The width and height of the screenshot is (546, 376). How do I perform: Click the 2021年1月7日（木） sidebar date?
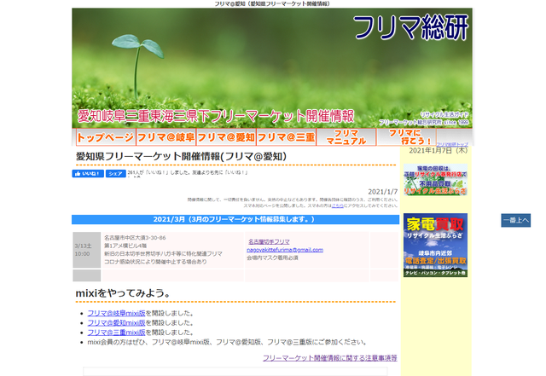coord(438,150)
